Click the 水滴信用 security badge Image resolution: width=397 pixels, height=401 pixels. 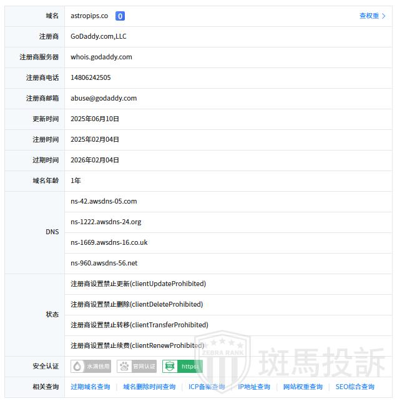(x=91, y=367)
